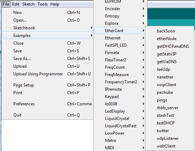Open the getDHCPandDNS example
This screenshot has width=195, height=151.
[169, 46]
